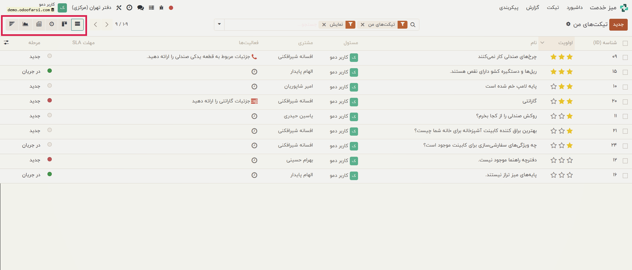Open the optional columns adjuster in header
Screen dimensions: 632x270
click(6, 42)
